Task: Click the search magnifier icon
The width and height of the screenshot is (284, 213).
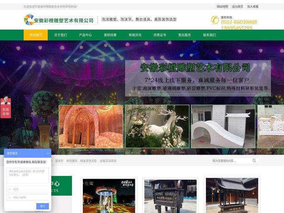Action: (x=254, y=161)
